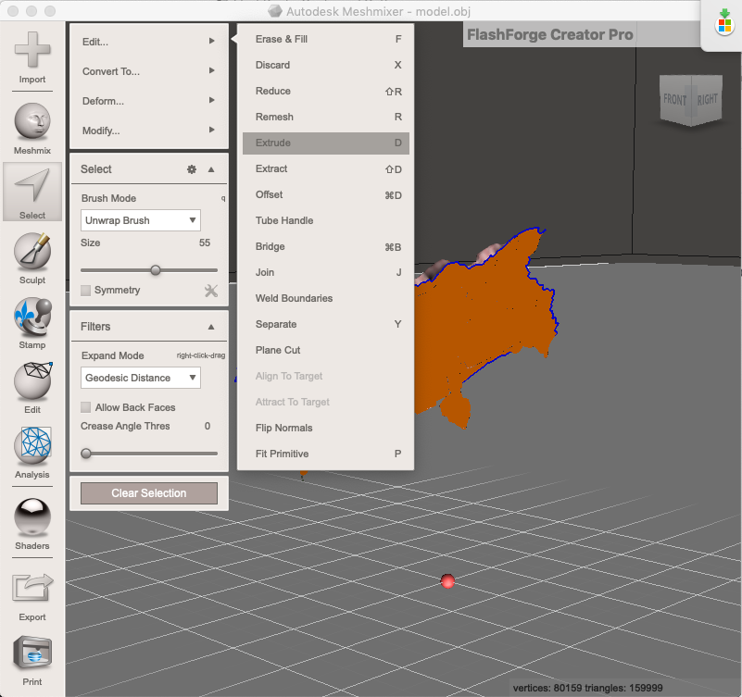This screenshot has width=742, height=697.
Task: Choose Discard from Edit menu
Action: pos(326,65)
